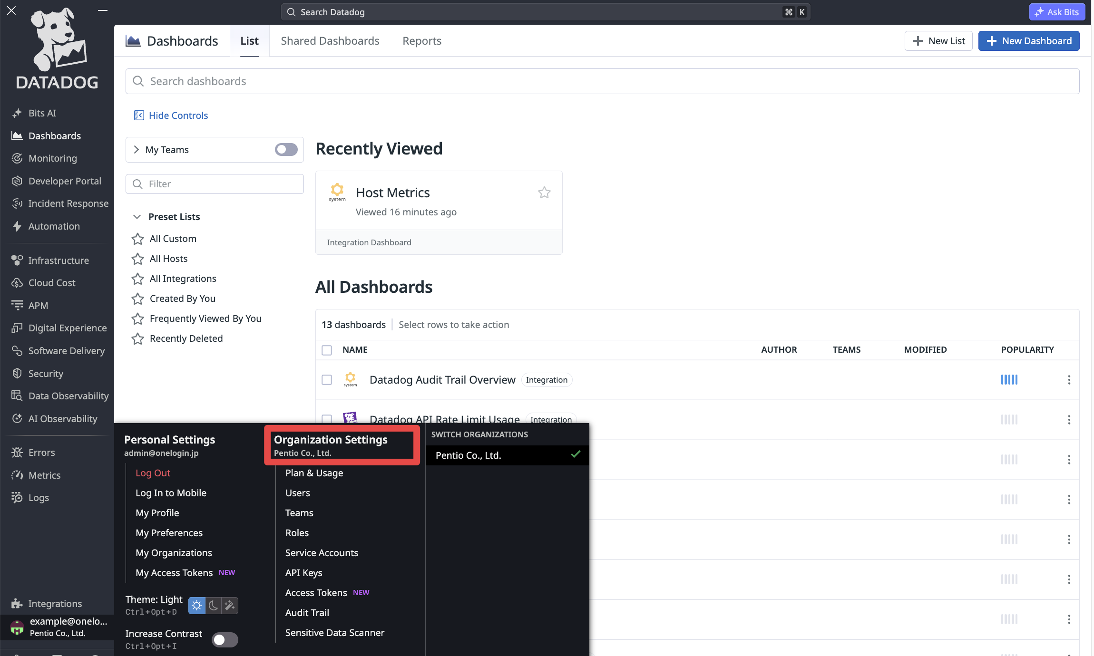Select automatic theme wand icon
Image resolution: width=1094 pixels, height=656 pixels.
tap(230, 606)
